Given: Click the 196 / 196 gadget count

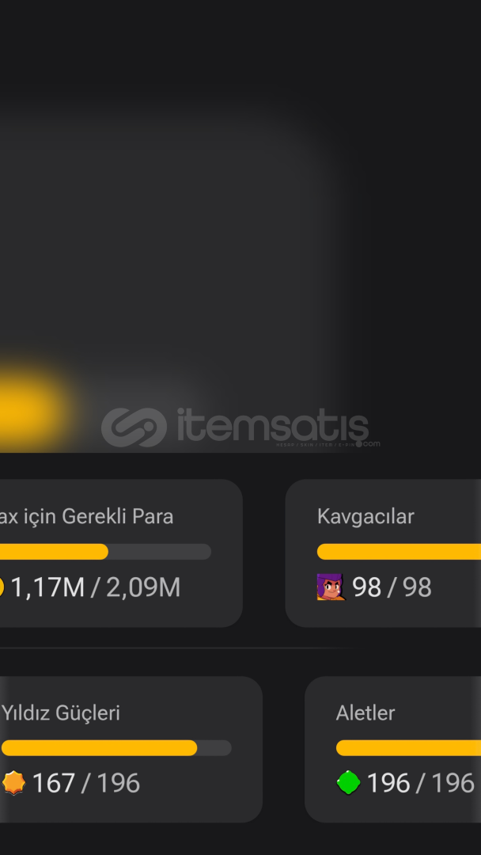Looking at the screenshot, I should (x=420, y=783).
